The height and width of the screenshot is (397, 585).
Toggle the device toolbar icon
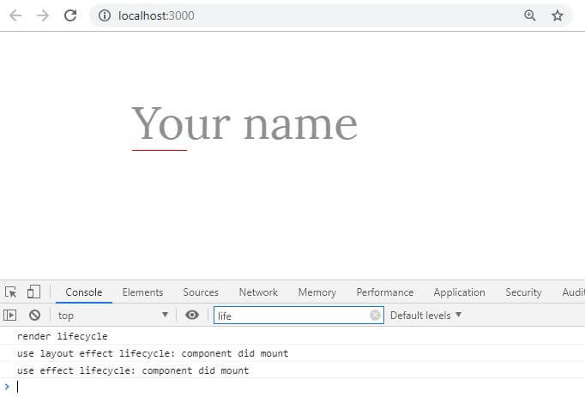(33, 292)
